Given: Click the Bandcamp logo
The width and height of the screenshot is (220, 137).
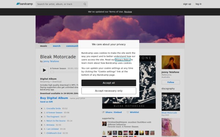Looking at the screenshot, I should pyautogui.click(x=25, y=4).
